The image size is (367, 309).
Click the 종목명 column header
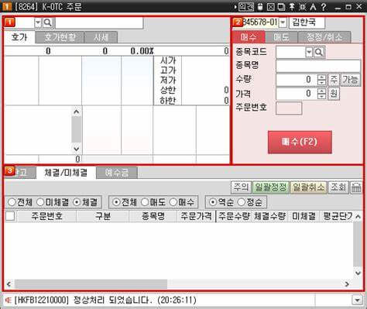153,216
